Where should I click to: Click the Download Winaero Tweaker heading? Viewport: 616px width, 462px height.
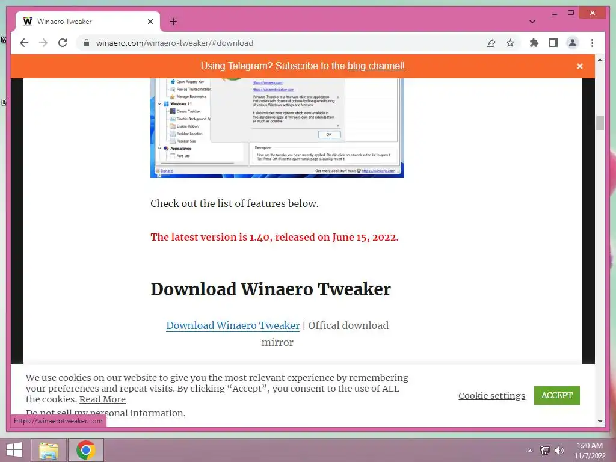pos(271,289)
